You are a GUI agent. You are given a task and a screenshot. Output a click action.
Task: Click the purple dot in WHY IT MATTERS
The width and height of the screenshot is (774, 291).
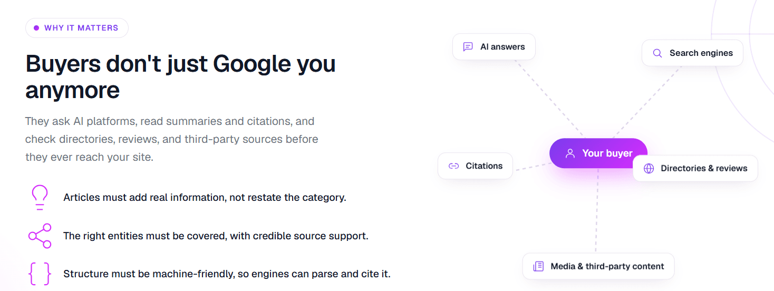pyautogui.click(x=36, y=28)
